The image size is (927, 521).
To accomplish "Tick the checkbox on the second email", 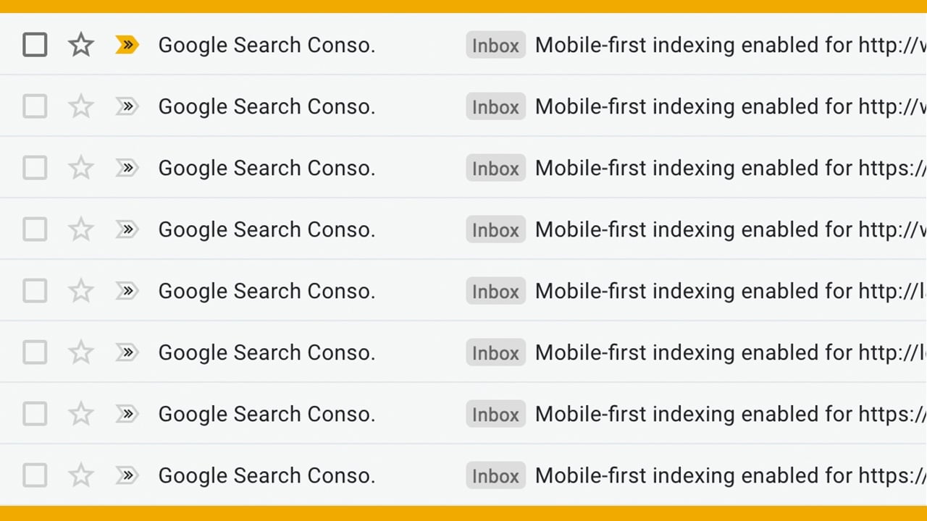I will coord(35,106).
